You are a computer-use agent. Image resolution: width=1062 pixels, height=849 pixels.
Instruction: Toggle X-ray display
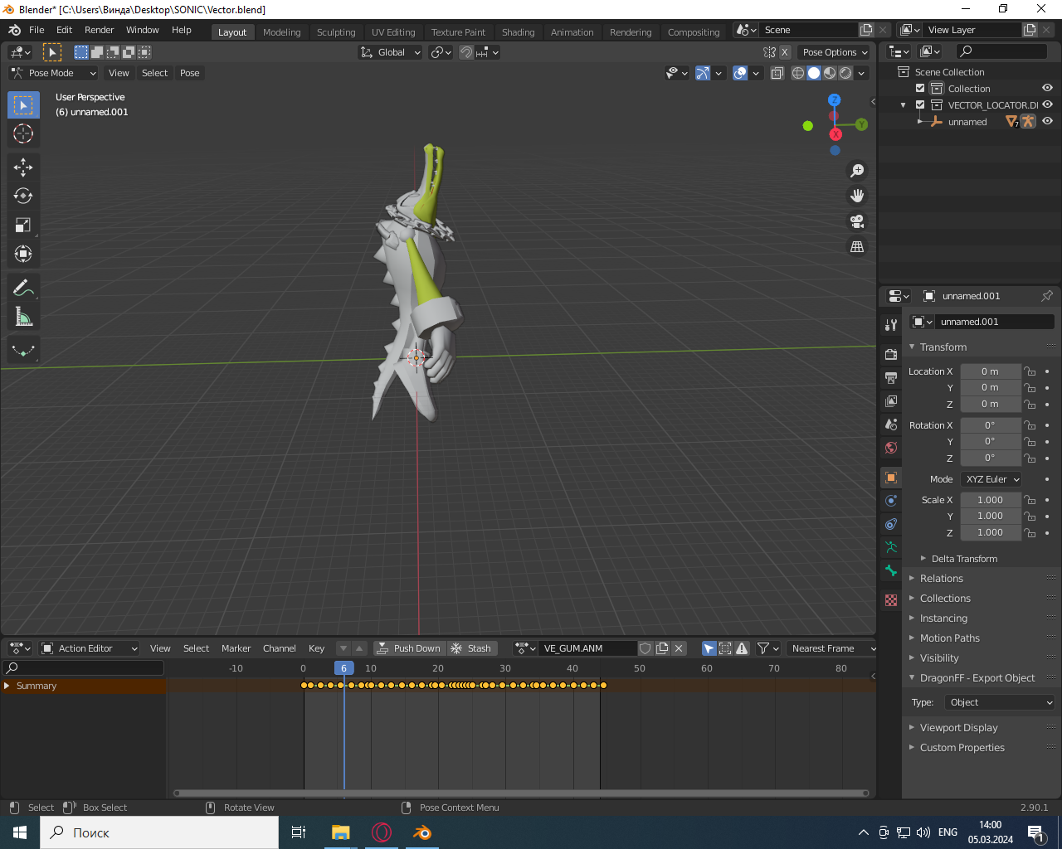click(777, 73)
